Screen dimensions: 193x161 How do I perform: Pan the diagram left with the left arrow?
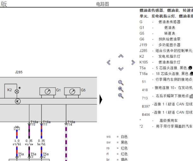click(109, 62)
